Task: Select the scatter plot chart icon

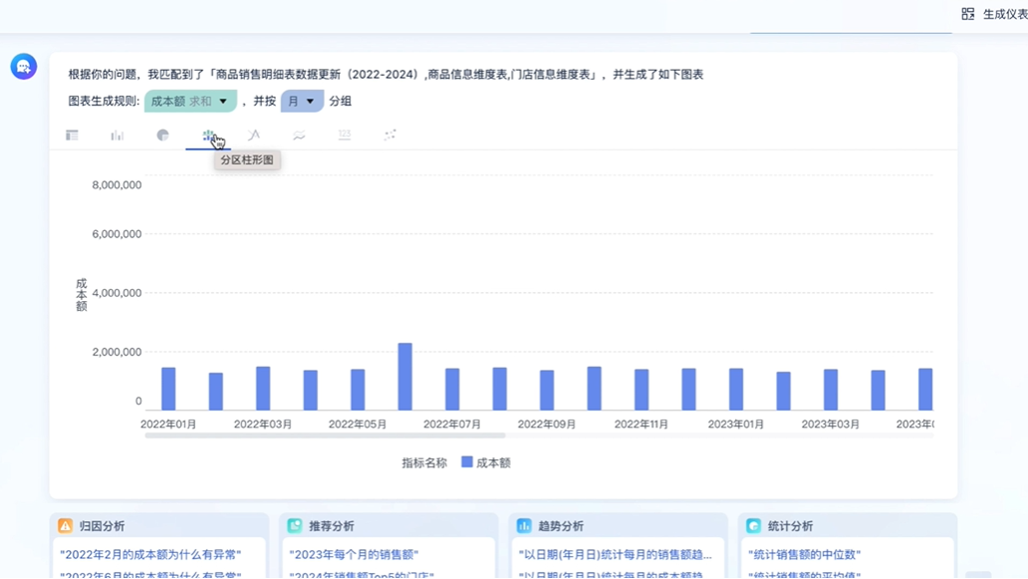Action: click(389, 136)
